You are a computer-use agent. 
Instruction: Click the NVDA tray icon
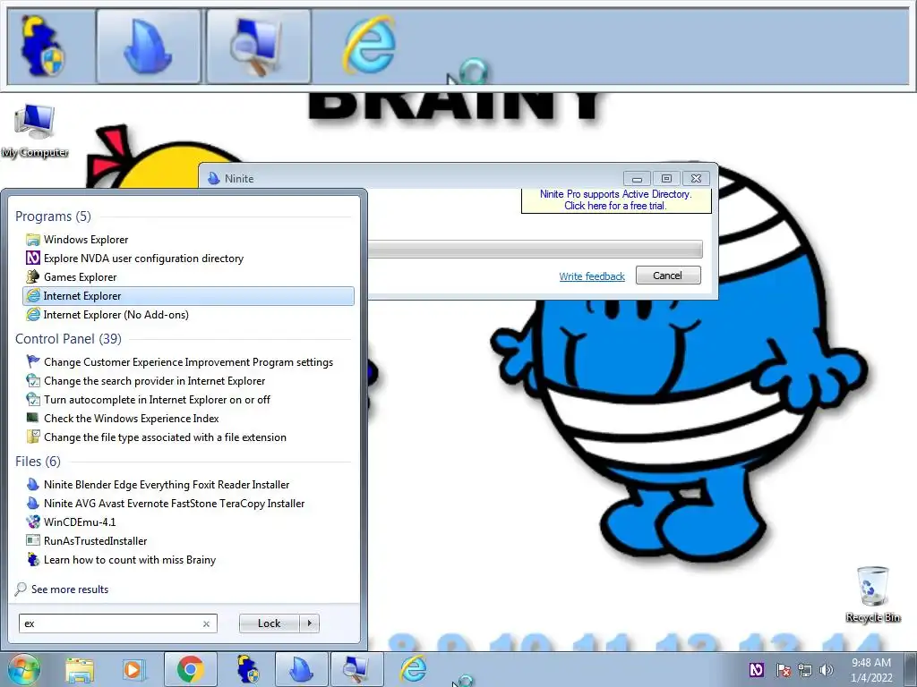757,670
